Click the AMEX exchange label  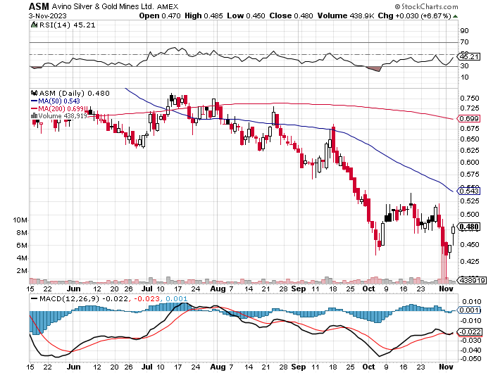(168, 6)
